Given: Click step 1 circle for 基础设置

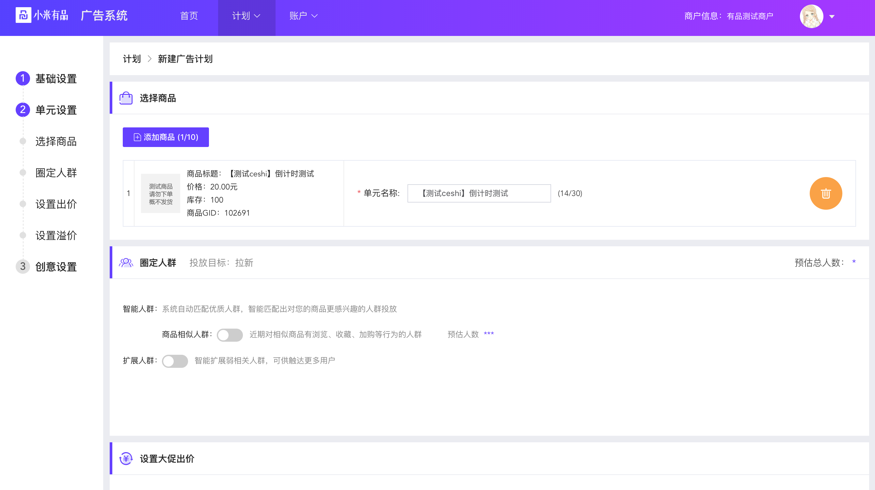Looking at the screenshot, I should 23,78.
